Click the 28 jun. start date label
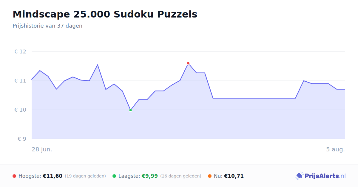The width and height of the screenshot is (358, 187). pyautogui.click(x=42, y=149)
